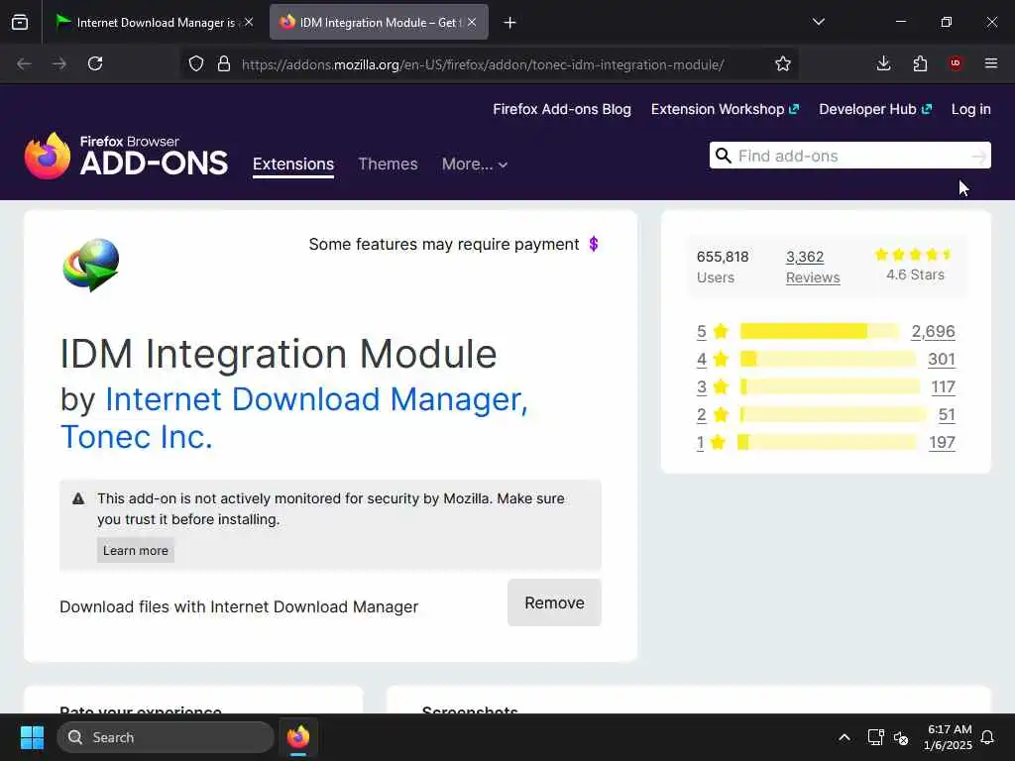This screenshot has height=761, width=1015.
Task: Open the notifications bell icon
Action: click(987, 737)
